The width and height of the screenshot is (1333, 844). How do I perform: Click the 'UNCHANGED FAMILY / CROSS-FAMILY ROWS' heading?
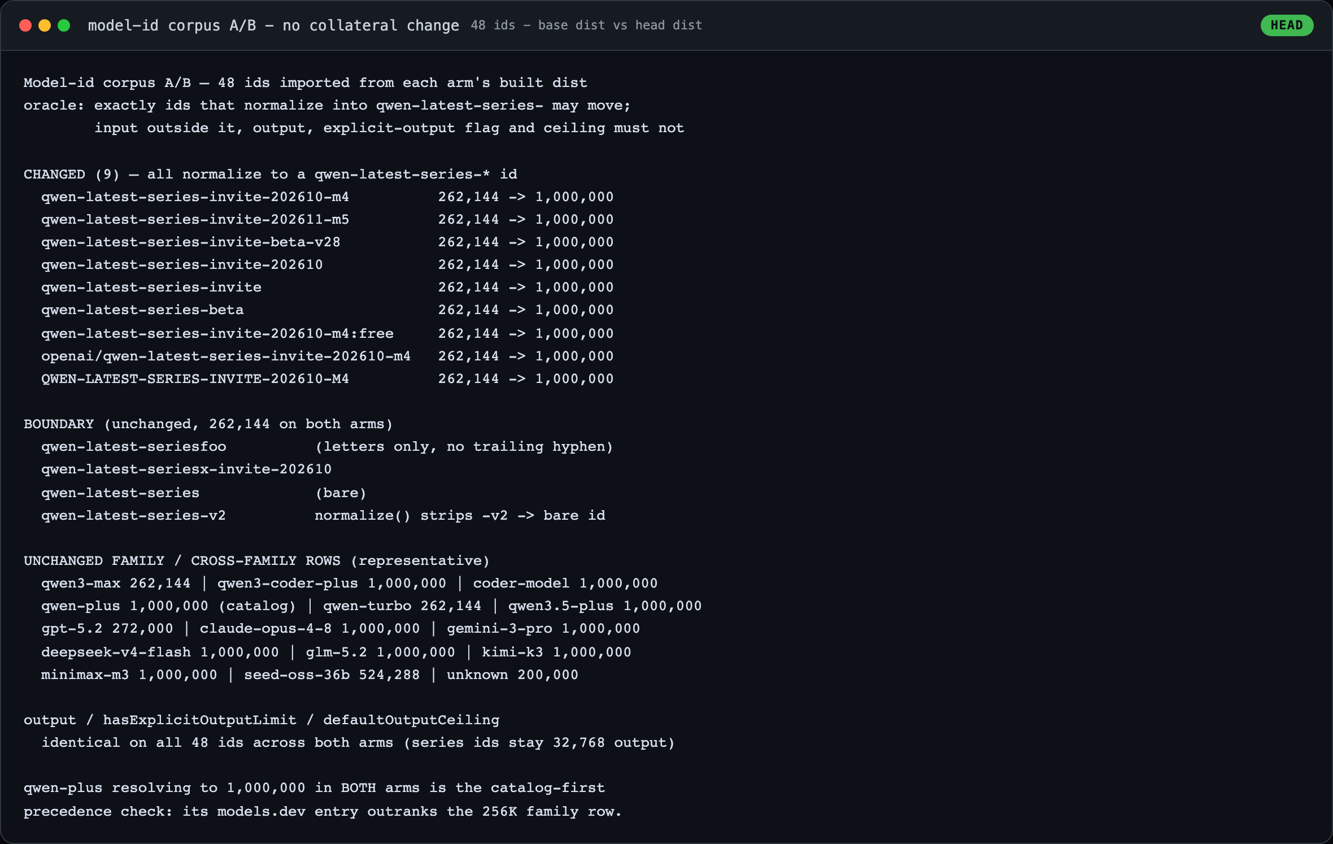(256, 560)
